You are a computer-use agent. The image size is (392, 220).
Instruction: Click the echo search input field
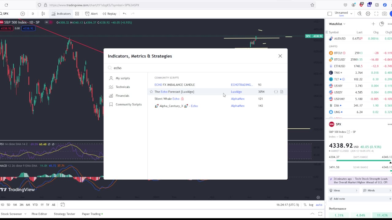pos(196,68)
